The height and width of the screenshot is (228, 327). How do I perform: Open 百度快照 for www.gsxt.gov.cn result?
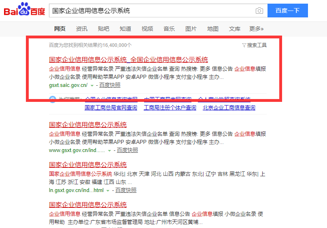(127, 150)
